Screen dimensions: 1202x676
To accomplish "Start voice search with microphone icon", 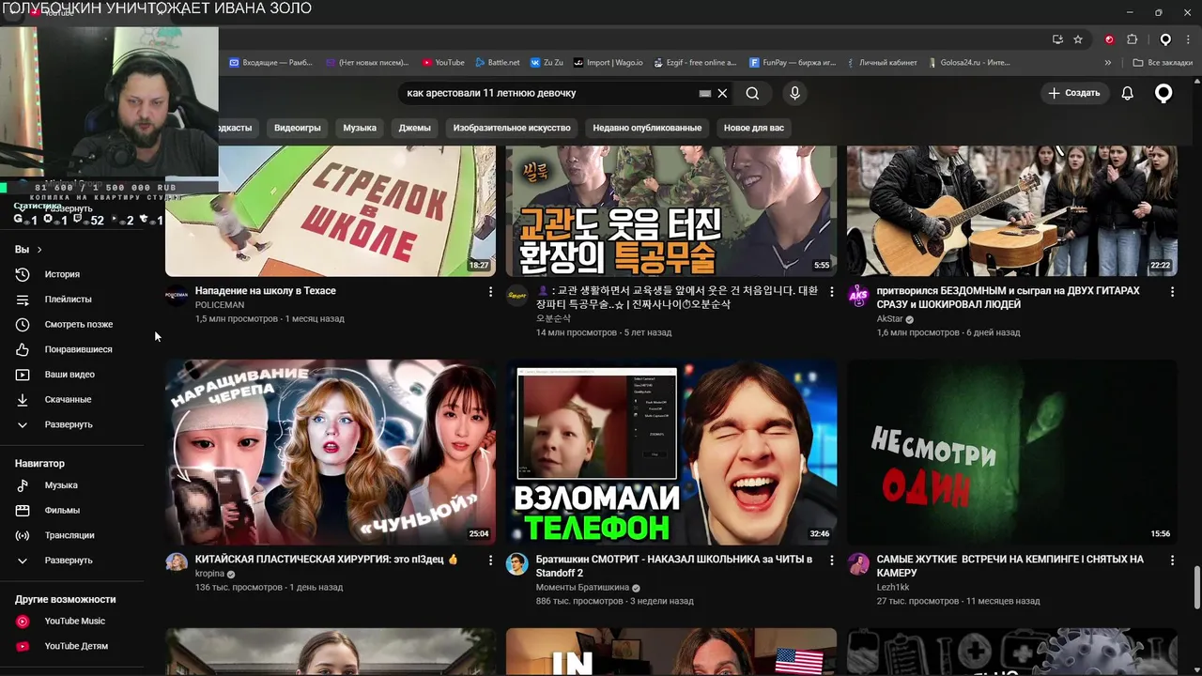I will [x=794, y=93].
